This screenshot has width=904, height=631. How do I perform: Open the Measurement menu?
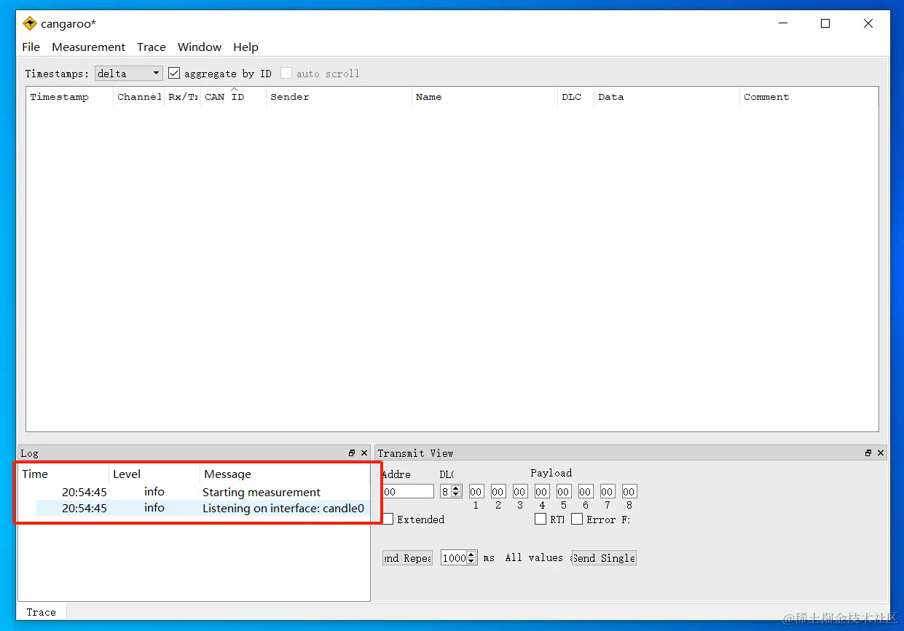[89, 47]
